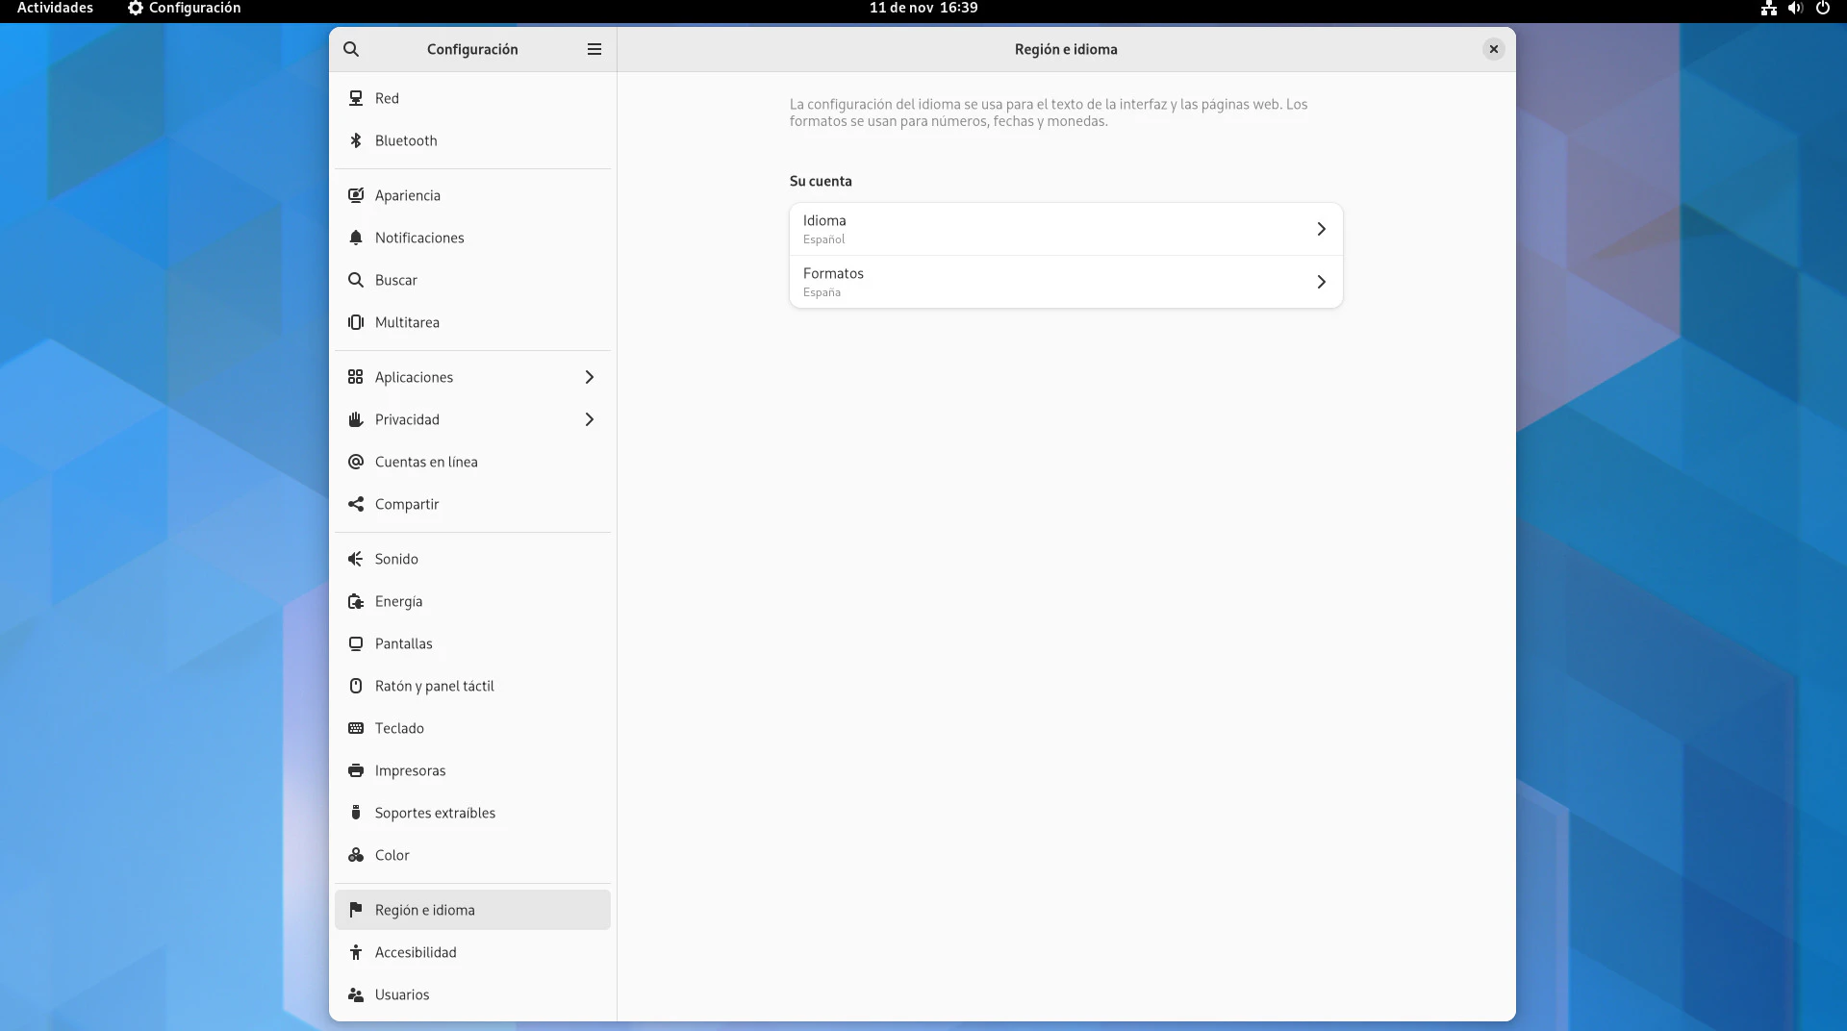Expand the Aplicaciones submenu chevron
The image size is (1847, 1031).
(590, 377)
